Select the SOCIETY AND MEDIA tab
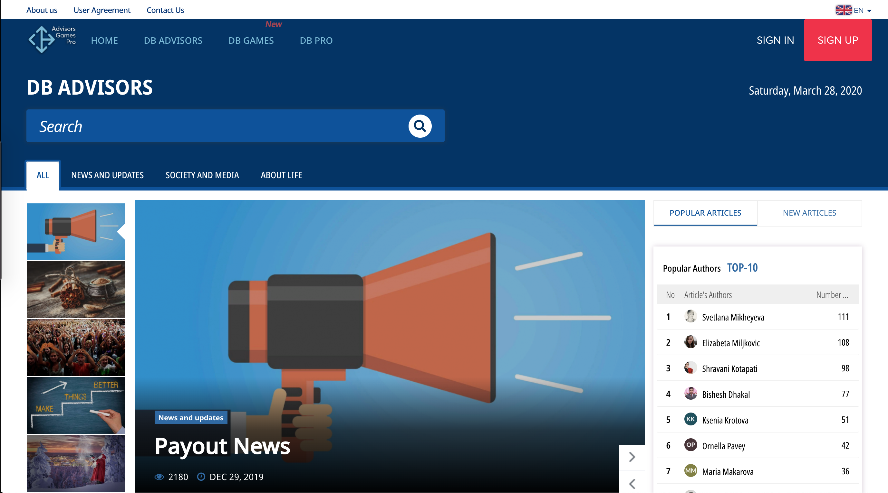Viewport: 888px width, 493px height. pyautogui.click(x=202, y=175)
